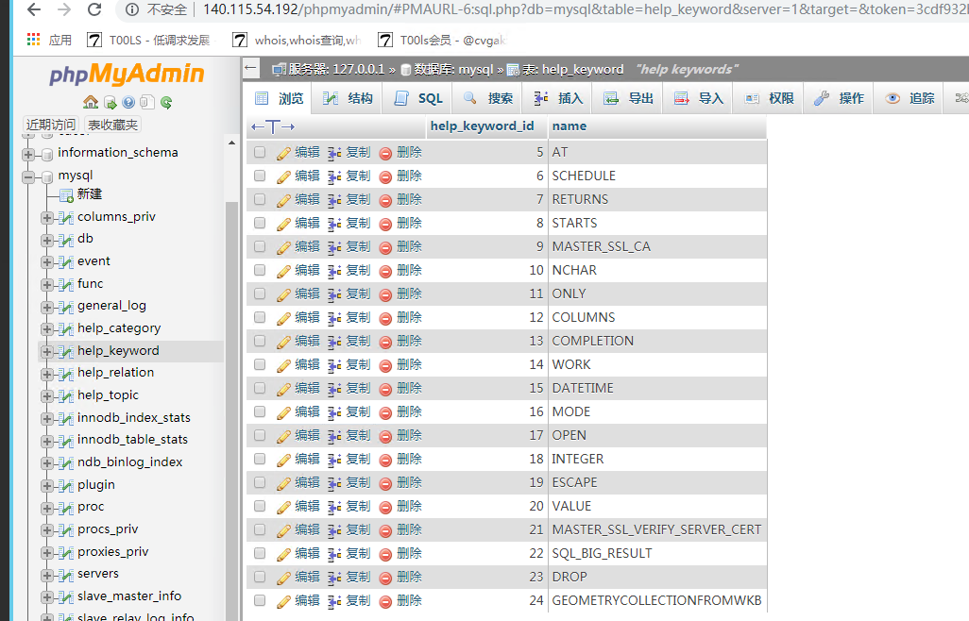Viewport: 969px width, 621px height.
Task: Click the pencil edit icon for AT row
Action: pos(283,153)
